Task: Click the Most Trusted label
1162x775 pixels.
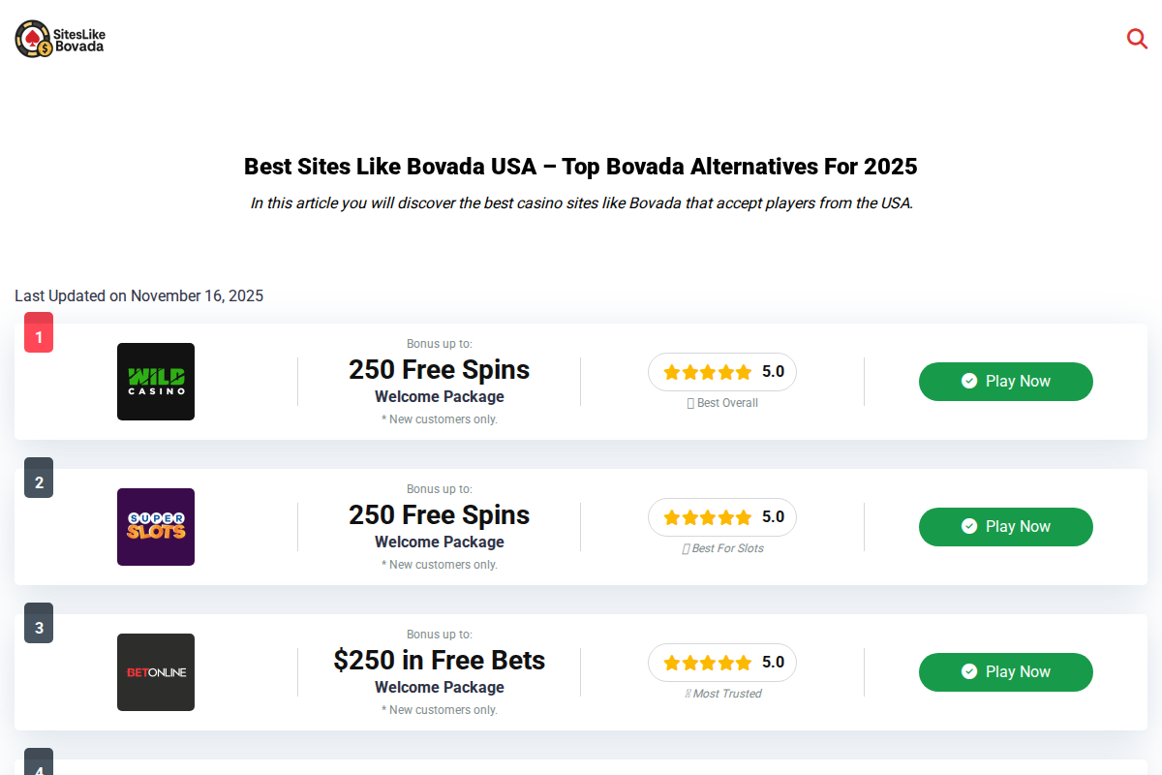Action: click(722, 694)
